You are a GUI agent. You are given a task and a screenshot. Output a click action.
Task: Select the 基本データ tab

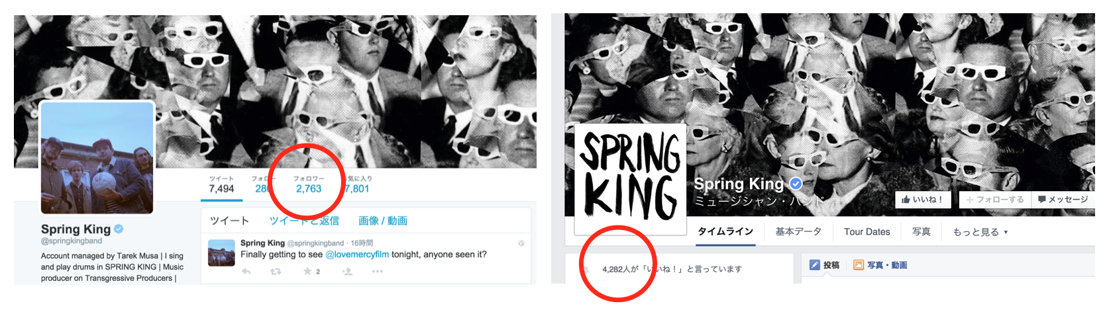(798, 232)
